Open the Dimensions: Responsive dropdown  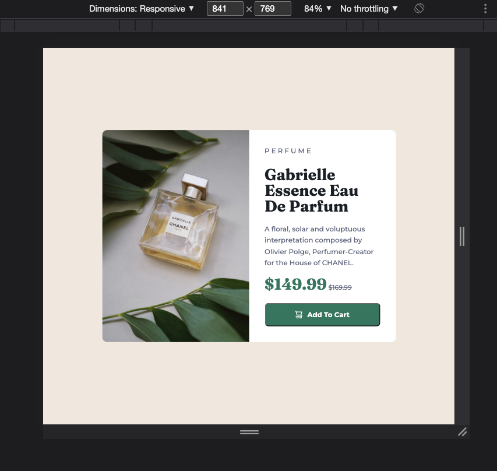[142, 9]
